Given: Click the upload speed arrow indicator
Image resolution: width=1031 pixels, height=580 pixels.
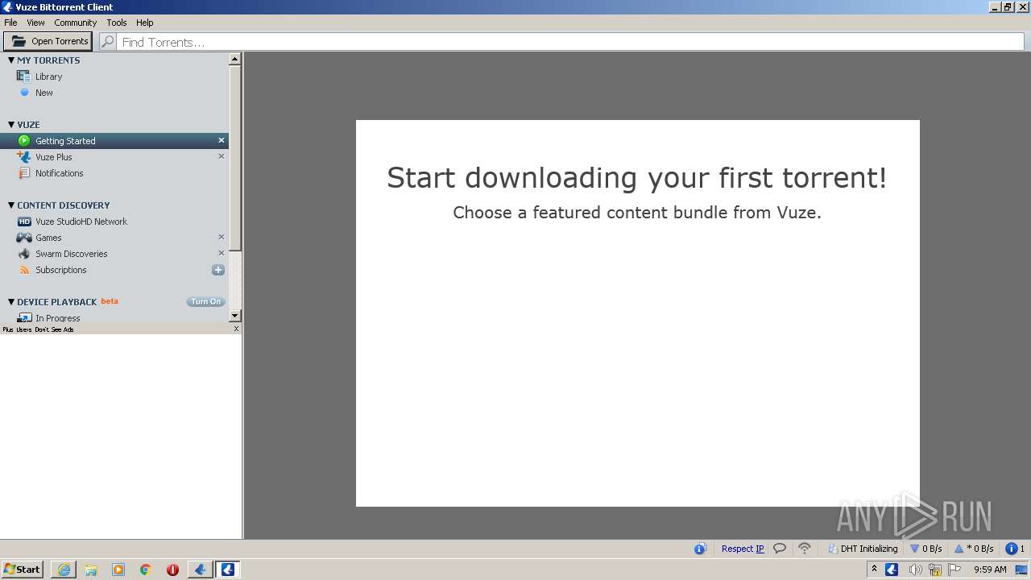Looking at the screenshot, I should 959,549.
